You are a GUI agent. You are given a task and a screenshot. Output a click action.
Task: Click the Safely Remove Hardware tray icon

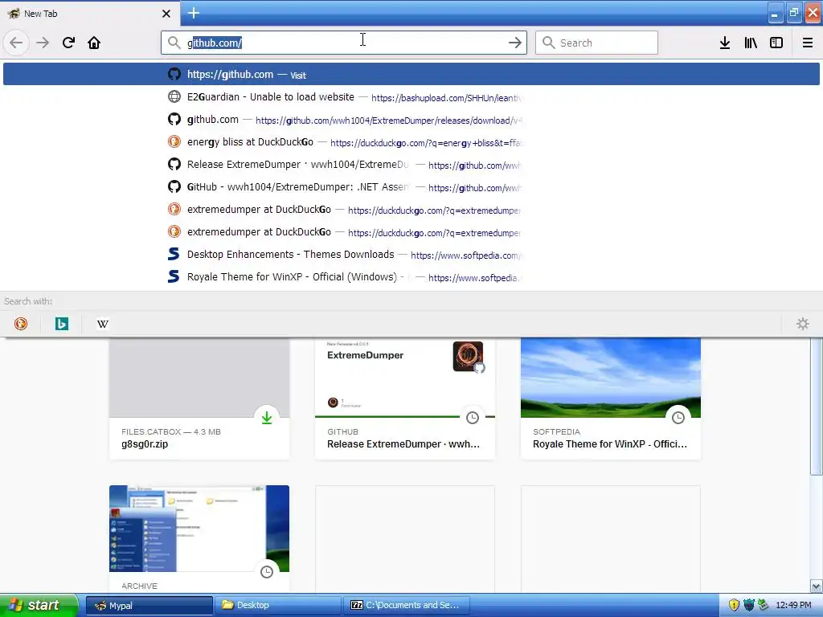point(764,606)
